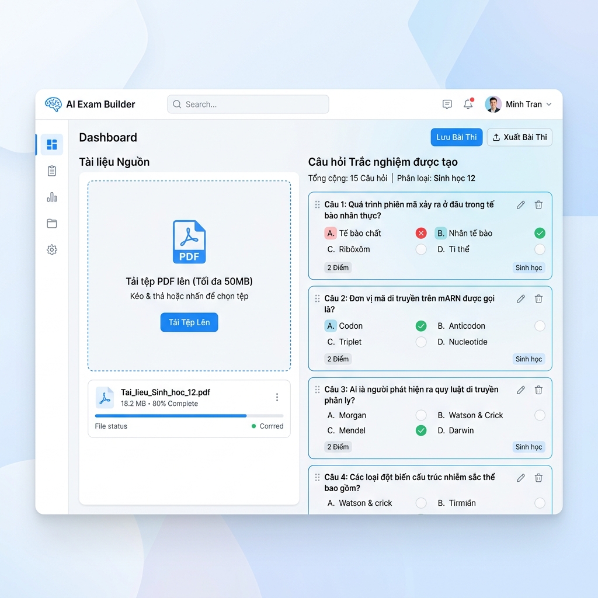Viewport: 598px width, 598px height.
Task: Toggle the green check on answer Mendel
Action: point(421,430)
